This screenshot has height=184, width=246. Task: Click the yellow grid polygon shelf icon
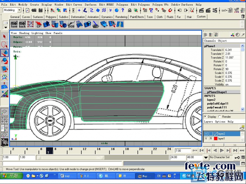pos(120,25)
